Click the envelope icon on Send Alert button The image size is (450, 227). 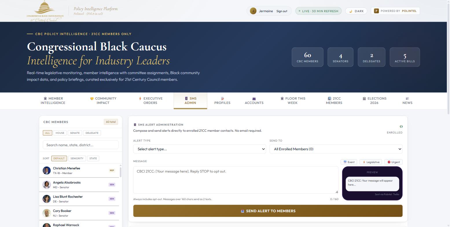[x=243, y=211]
